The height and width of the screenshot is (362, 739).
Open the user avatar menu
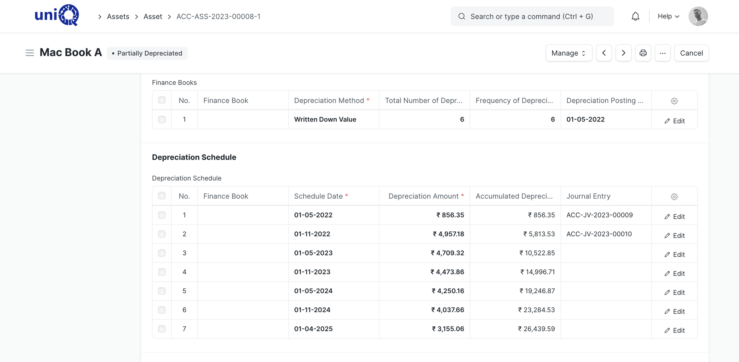(698, 16)
